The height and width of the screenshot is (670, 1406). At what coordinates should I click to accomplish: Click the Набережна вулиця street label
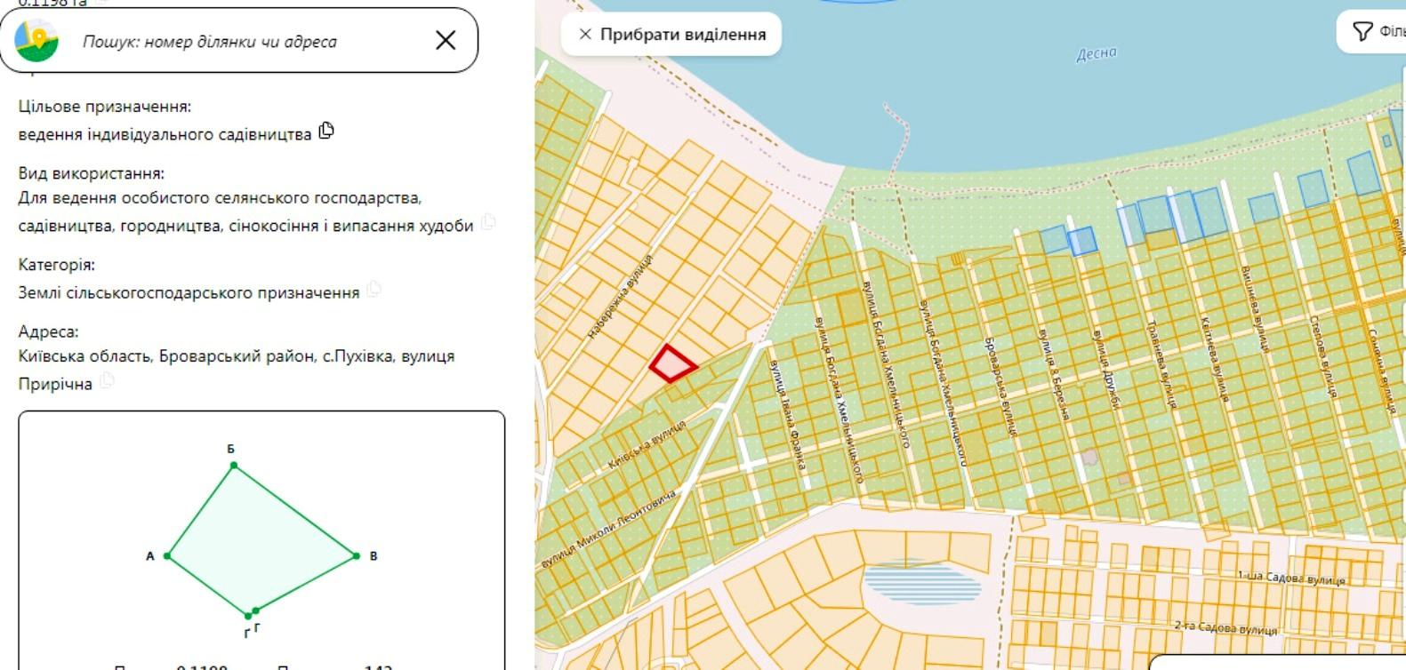(x=620, y=298)
